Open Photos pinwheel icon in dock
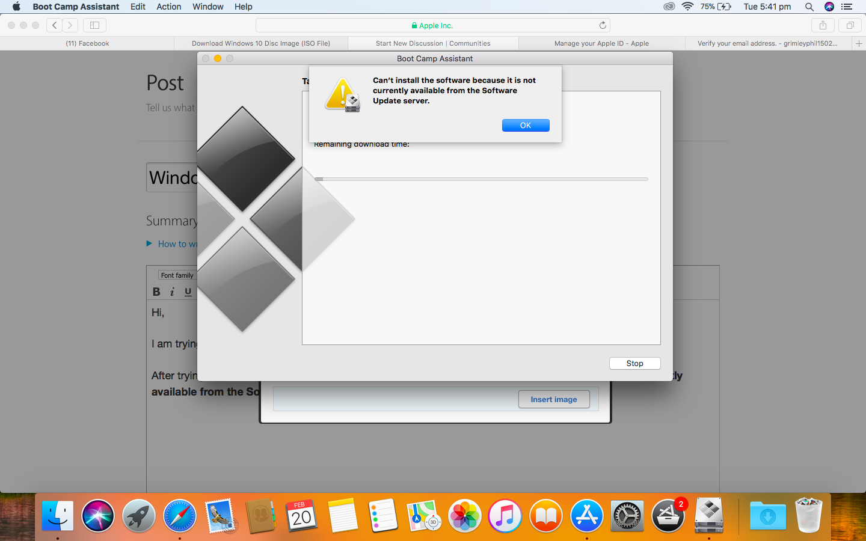The width and height of the screenshot is (866, 541). point(465,516)
